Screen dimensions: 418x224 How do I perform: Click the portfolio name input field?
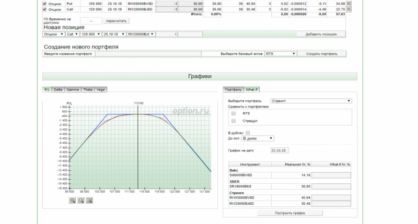point(148,54)
